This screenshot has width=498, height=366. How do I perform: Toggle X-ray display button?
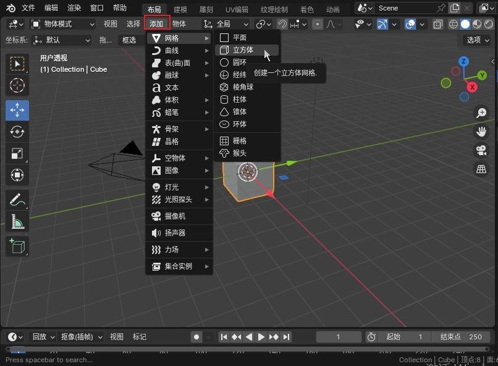pyautogui.click(x=438, y=24)
